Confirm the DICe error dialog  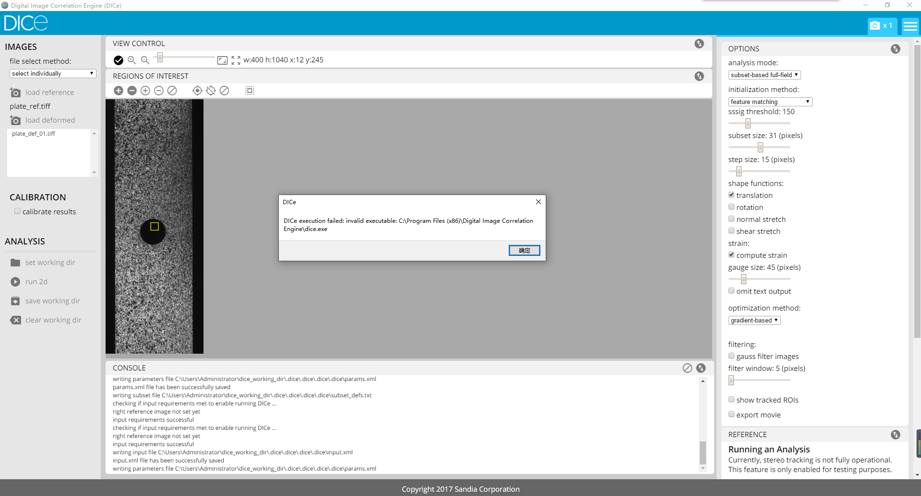[524, 250]
